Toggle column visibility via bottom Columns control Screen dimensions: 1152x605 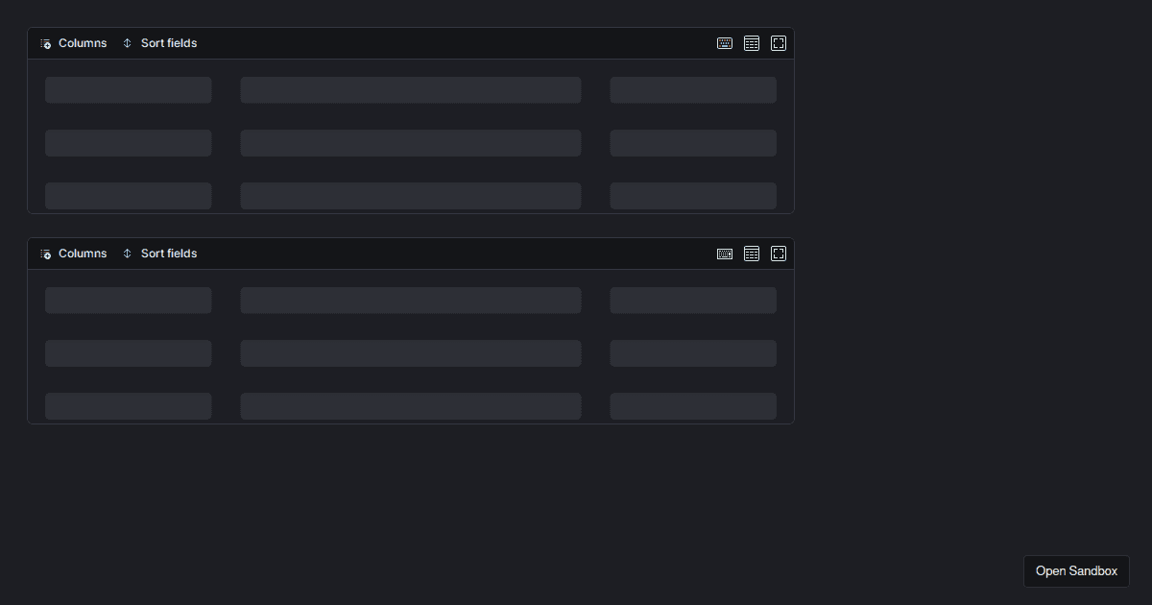(x=72, y=253)
